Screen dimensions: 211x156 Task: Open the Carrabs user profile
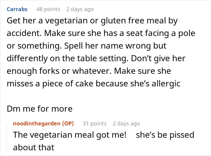pos(17,9)
